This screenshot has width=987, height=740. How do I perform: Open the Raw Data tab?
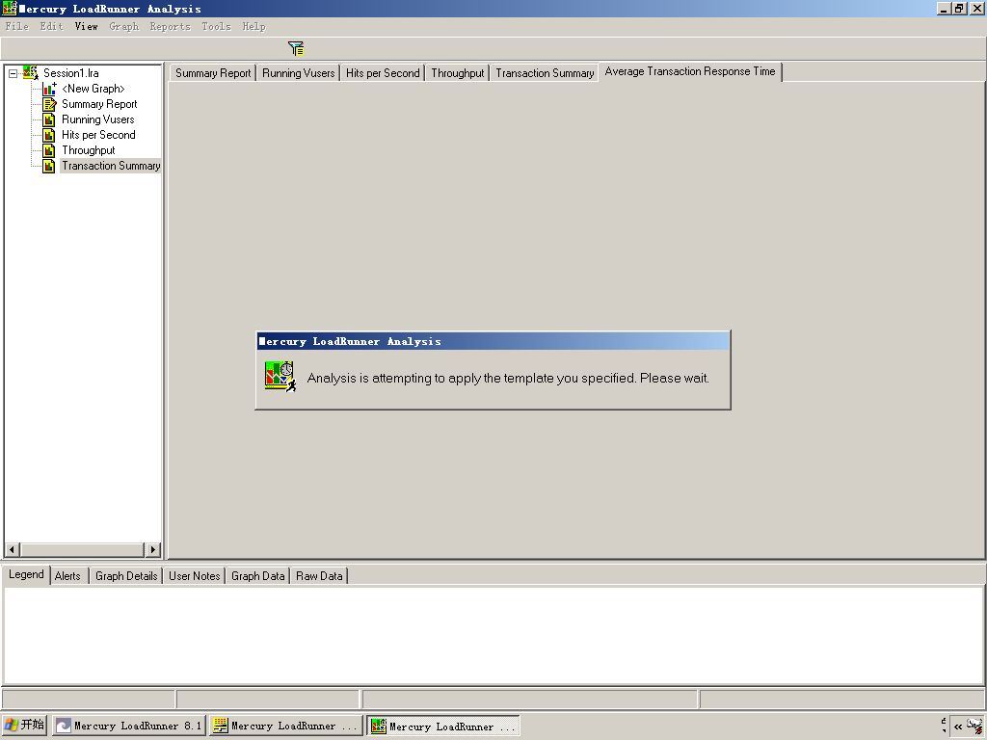(x=319, y=576)
